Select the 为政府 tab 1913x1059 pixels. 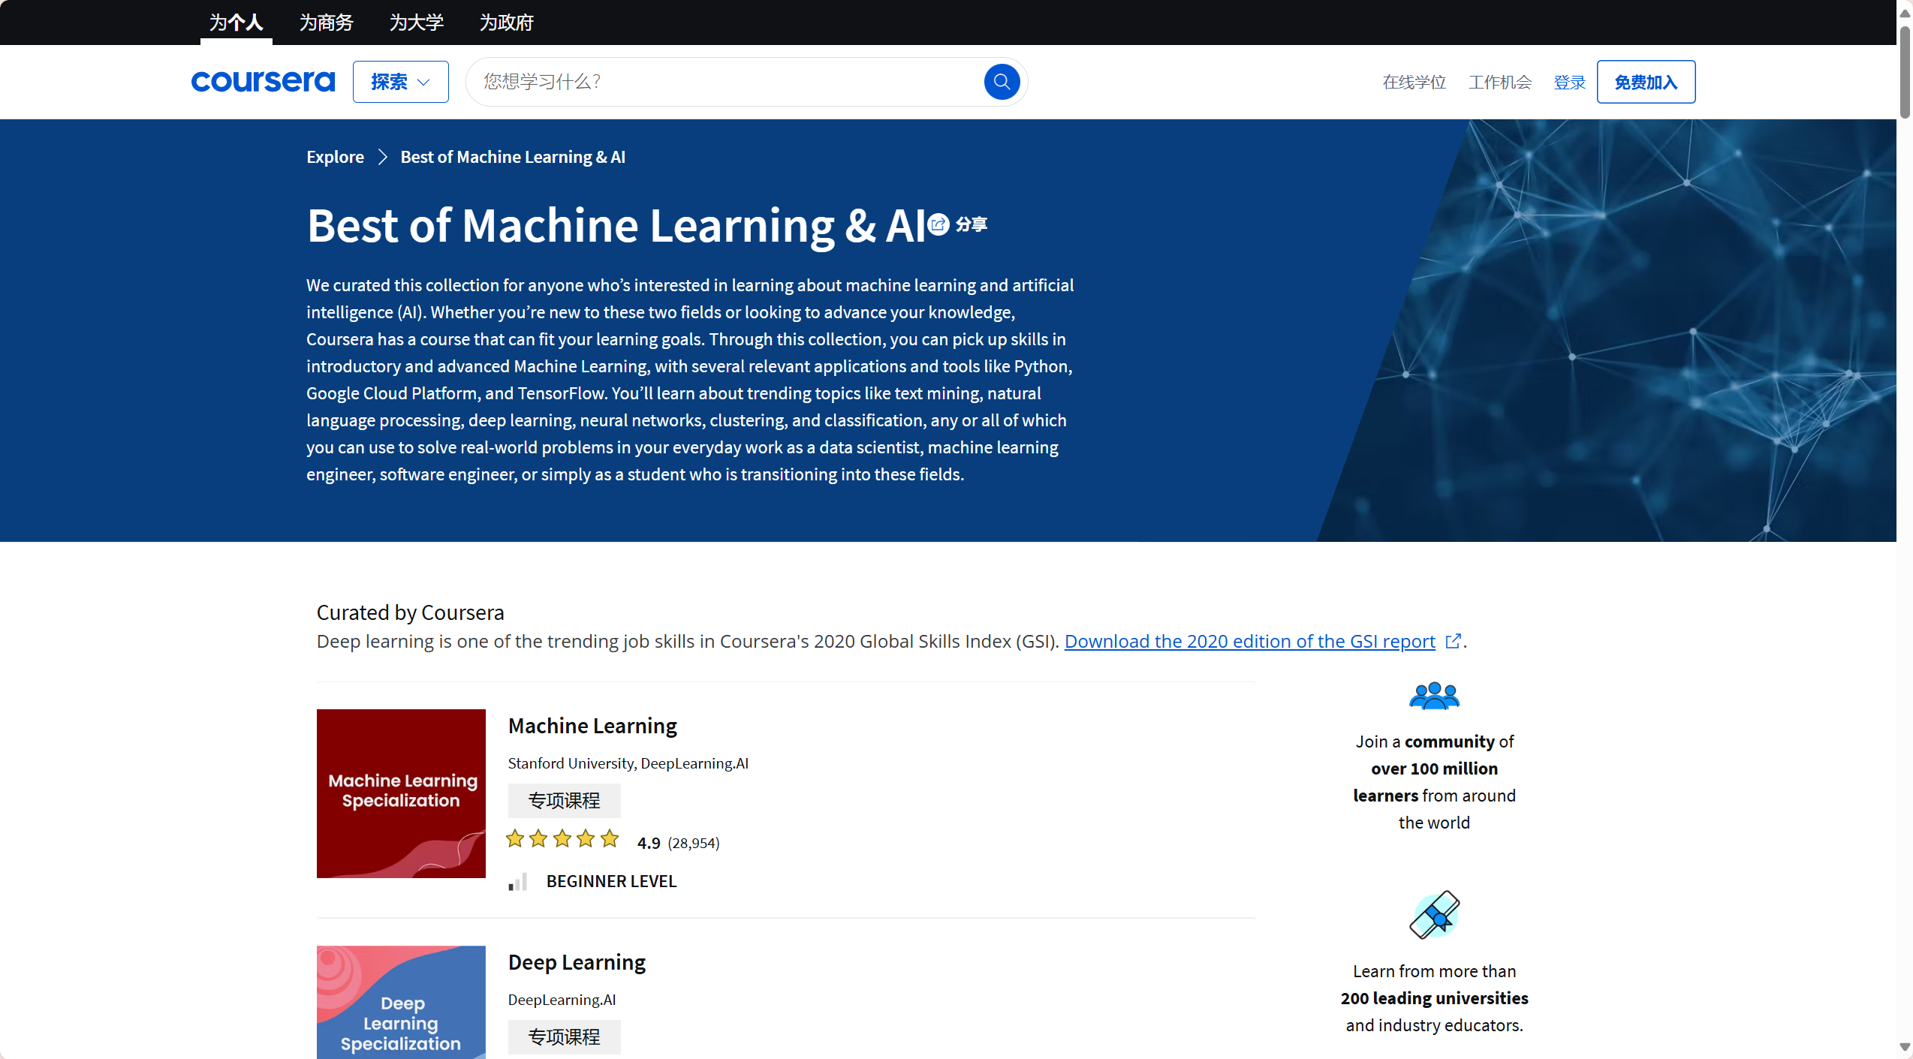506,23
